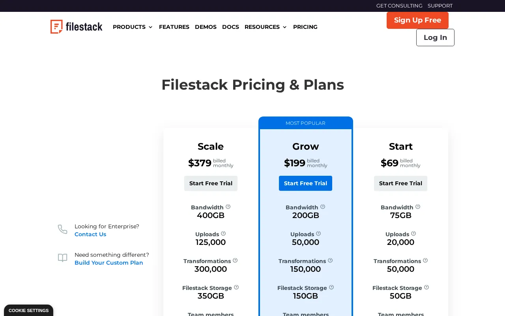Click the Grow plan heading
This screenshot has height=316, width=505.
305,147
